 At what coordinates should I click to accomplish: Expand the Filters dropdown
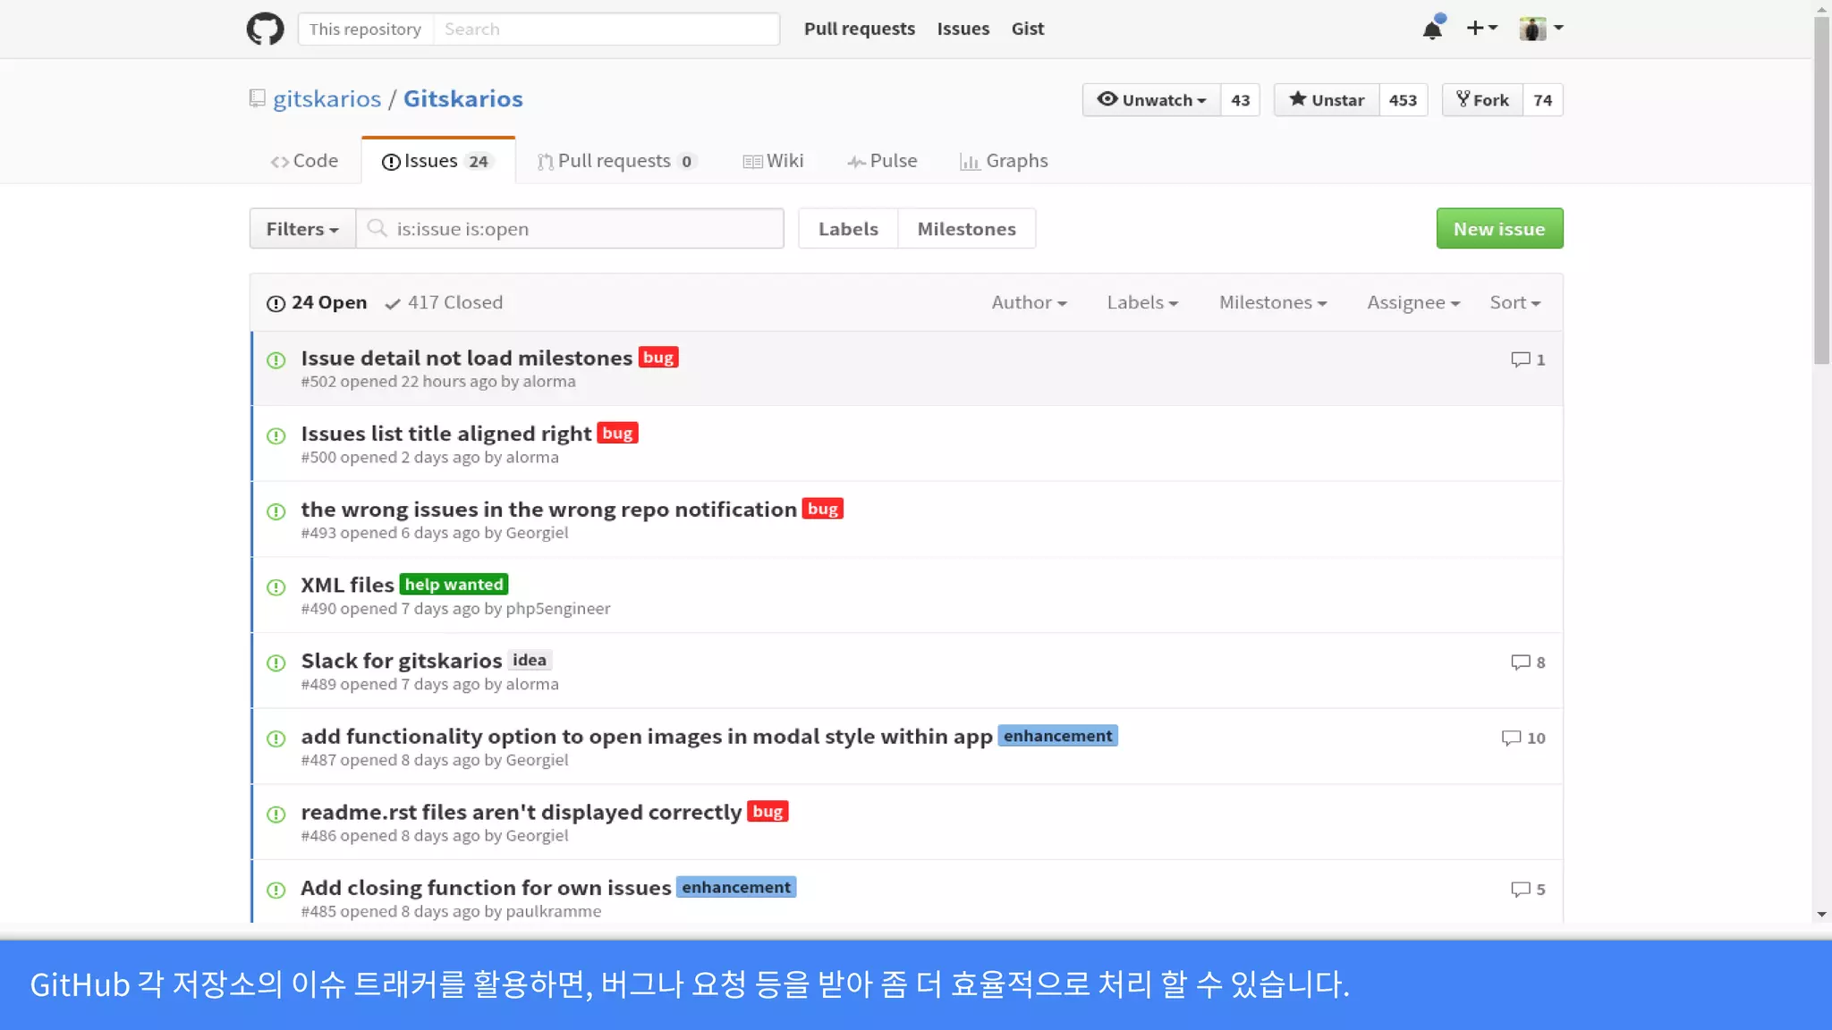(302, 229)
